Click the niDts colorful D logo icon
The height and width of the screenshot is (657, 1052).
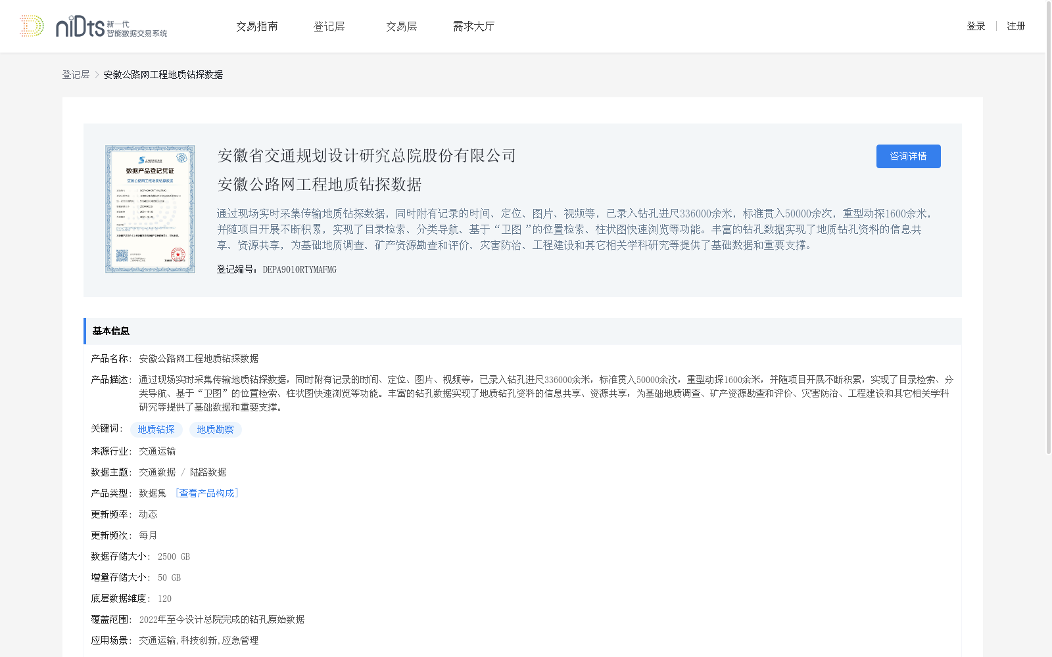point(32,26)
